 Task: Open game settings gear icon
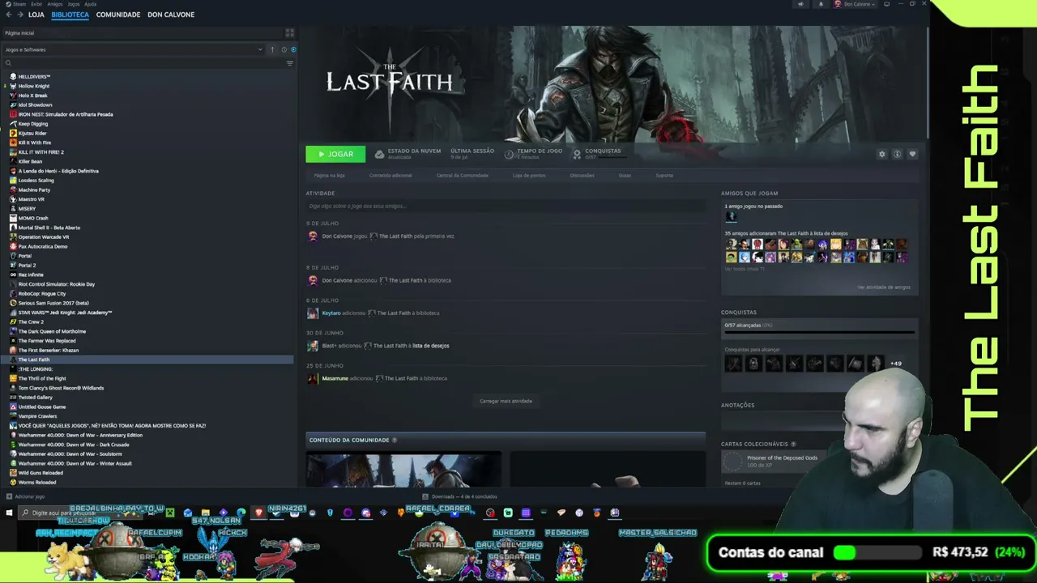point(882,154)
